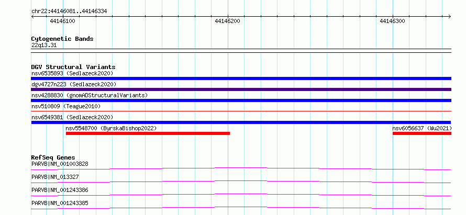Open transcript PARVB|NM_013327 label
The width and height of the screenshot is (466, 215).
tap(55, 177)
